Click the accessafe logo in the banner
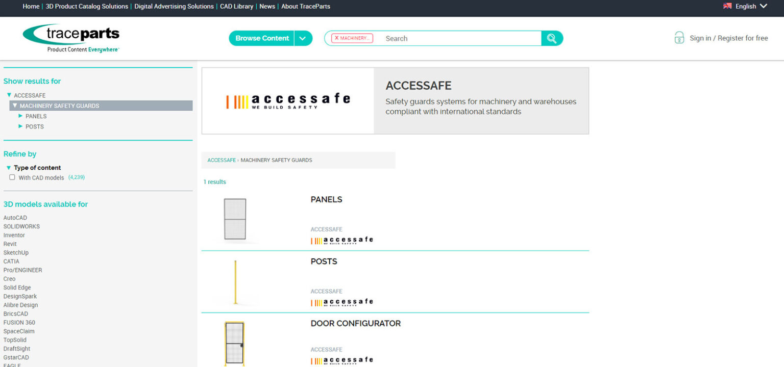Viewport: 784px width, 367px height. click(x=287, y=100)
